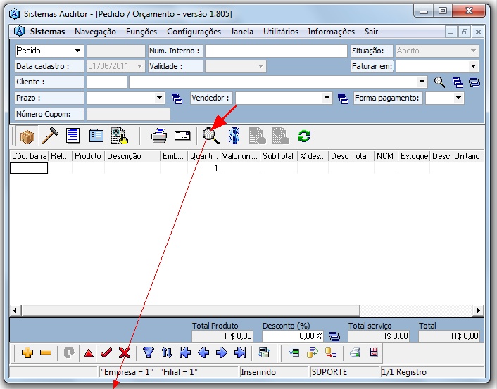Image resolution: width=497 pixels, height=389 pixels.
Task: Click the lookup icon right of client magnifier
Action: 458,82
